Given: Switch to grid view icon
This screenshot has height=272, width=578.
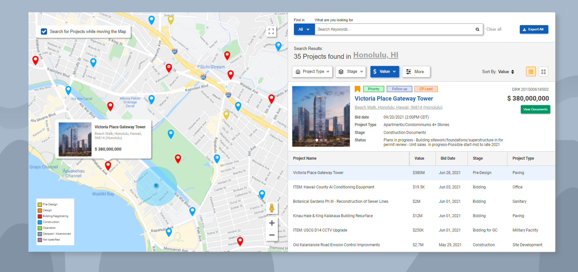Looking at the screenshot, I should (x=543, y=72).
